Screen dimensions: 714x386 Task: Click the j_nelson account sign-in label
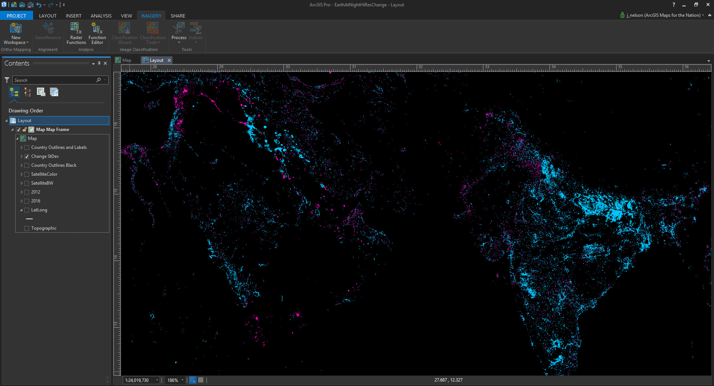click(663, 15)
